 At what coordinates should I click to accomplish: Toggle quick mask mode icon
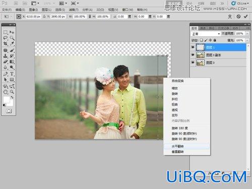9,111
